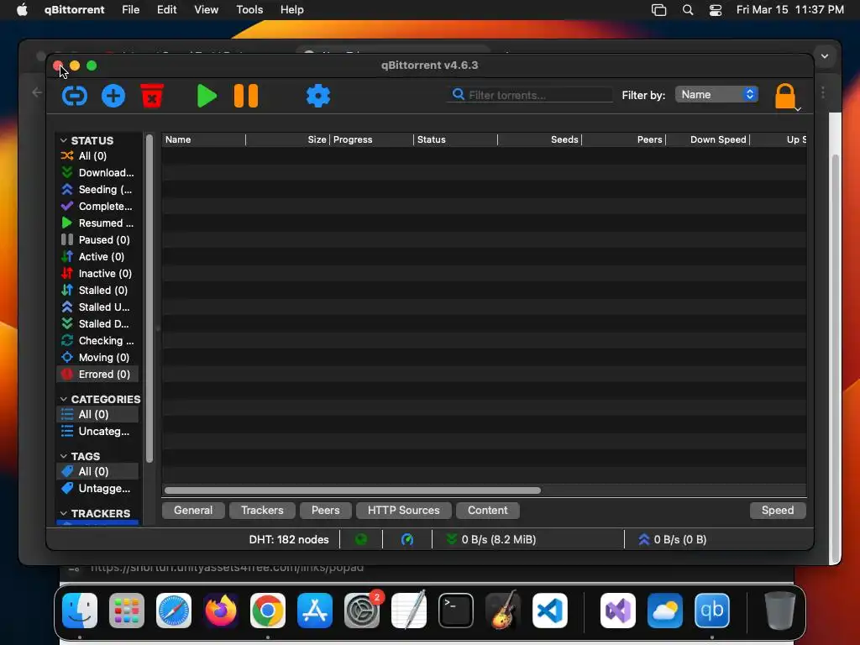Click the Add torrent link icon

pos(75,96)
